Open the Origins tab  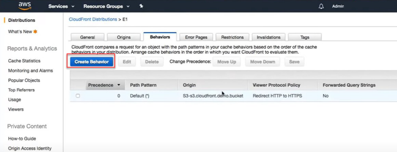124,37
